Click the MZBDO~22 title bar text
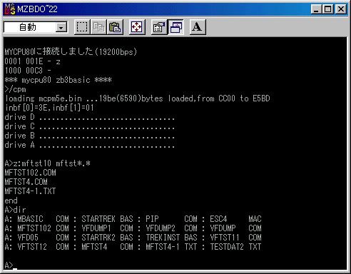Image resolution: width=351 pixels, height=274 pixels. (37, 9)
